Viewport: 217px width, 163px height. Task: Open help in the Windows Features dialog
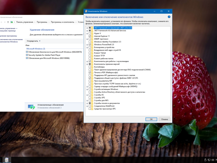pyautogui.click(x=169, y=17)
